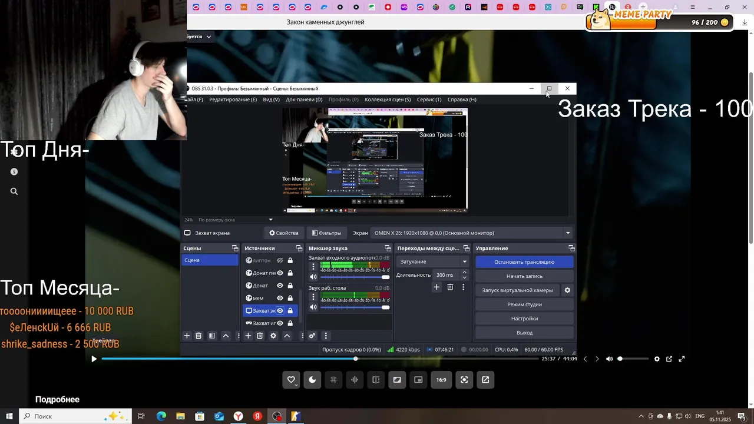Mute Звук раб. стола speaker

313,307
